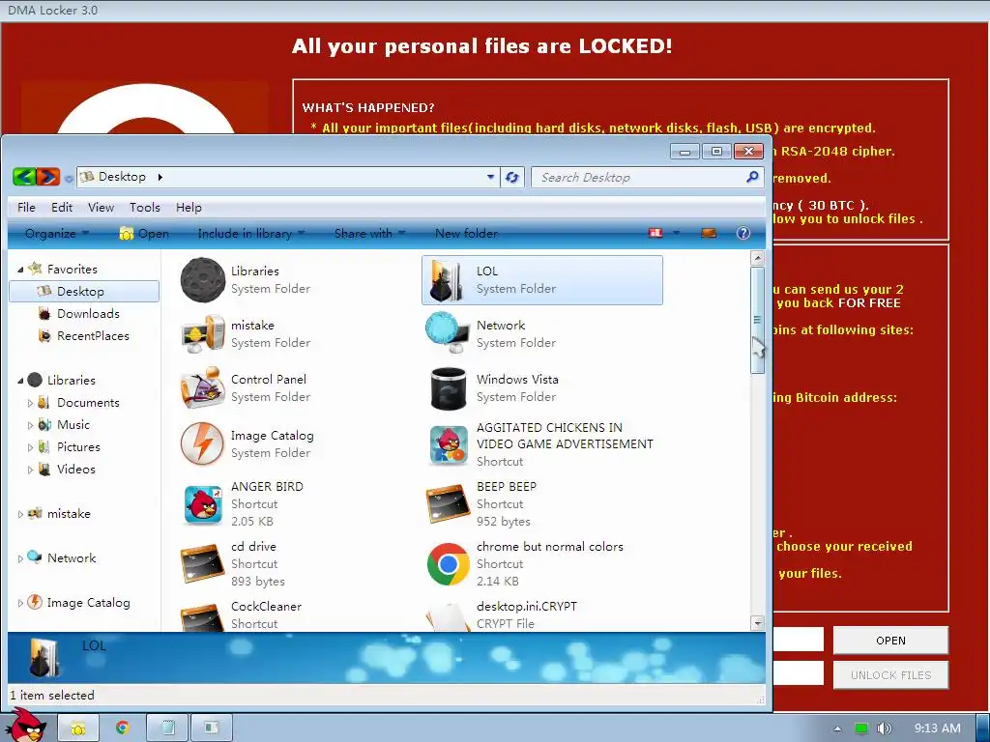Open the Explorer help question mark

(743, 233)
